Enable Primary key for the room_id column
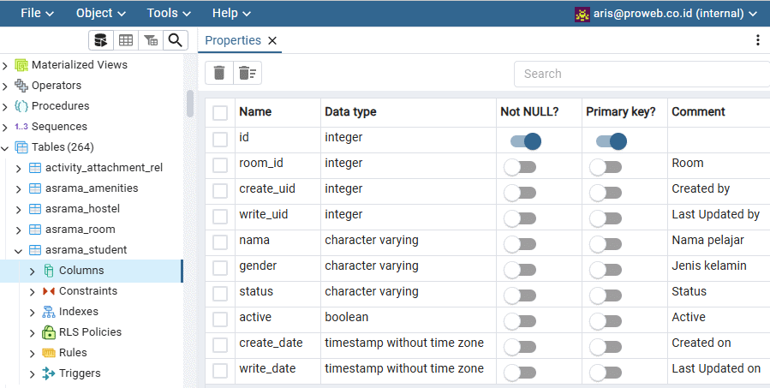Image resolution: width=770 pixels, height=388 pixels. [x=605, y=167]
